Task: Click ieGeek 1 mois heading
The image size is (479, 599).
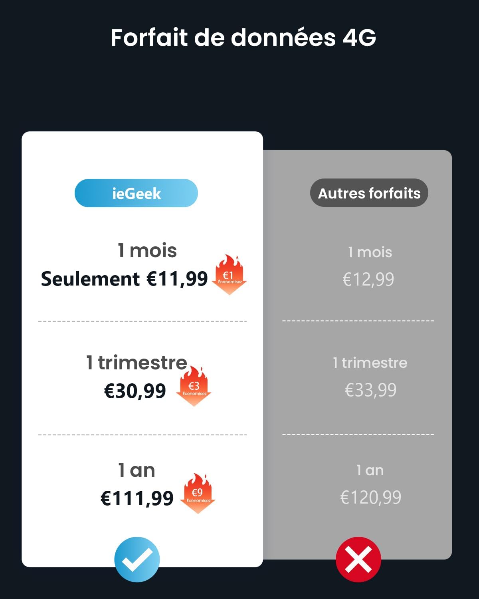Action: click(147, 251)
